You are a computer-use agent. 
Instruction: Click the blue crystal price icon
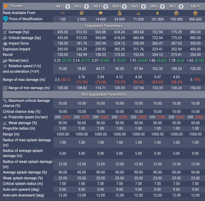point(5,19)
